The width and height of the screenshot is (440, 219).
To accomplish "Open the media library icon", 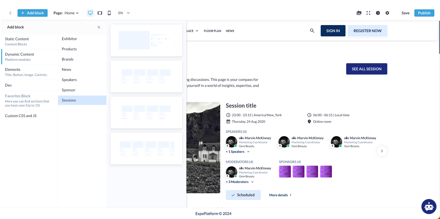I will pyautogui.click(x=359, y=13).
